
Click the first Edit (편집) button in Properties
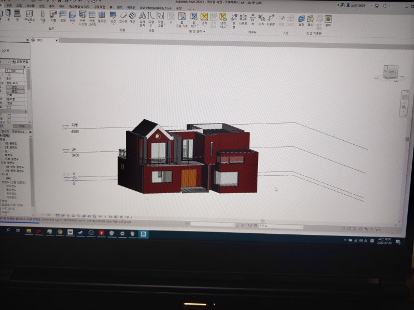(15, 87)
